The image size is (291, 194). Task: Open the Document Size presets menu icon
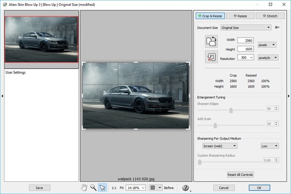click(x=277, y=28)
